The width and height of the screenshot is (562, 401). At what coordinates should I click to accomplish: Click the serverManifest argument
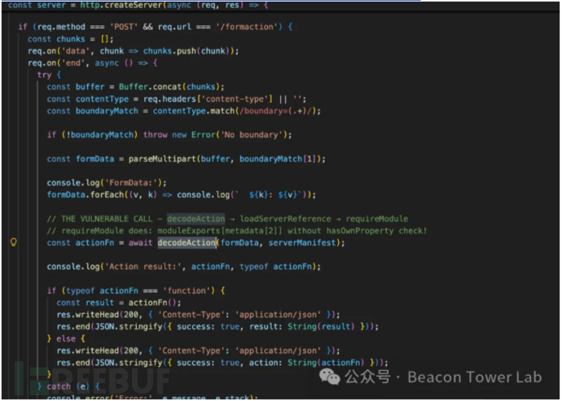point(302,242)
